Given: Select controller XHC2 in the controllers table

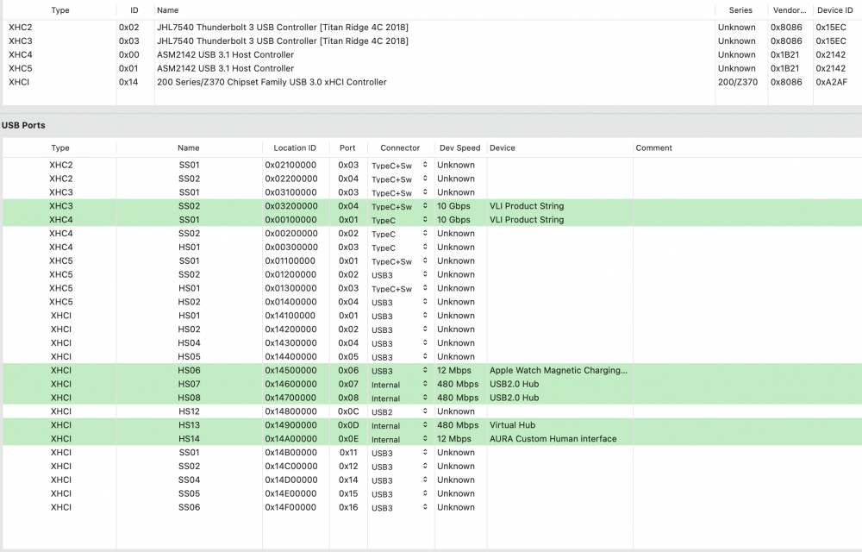Looking at the screenshot, I should coord(432,27).
